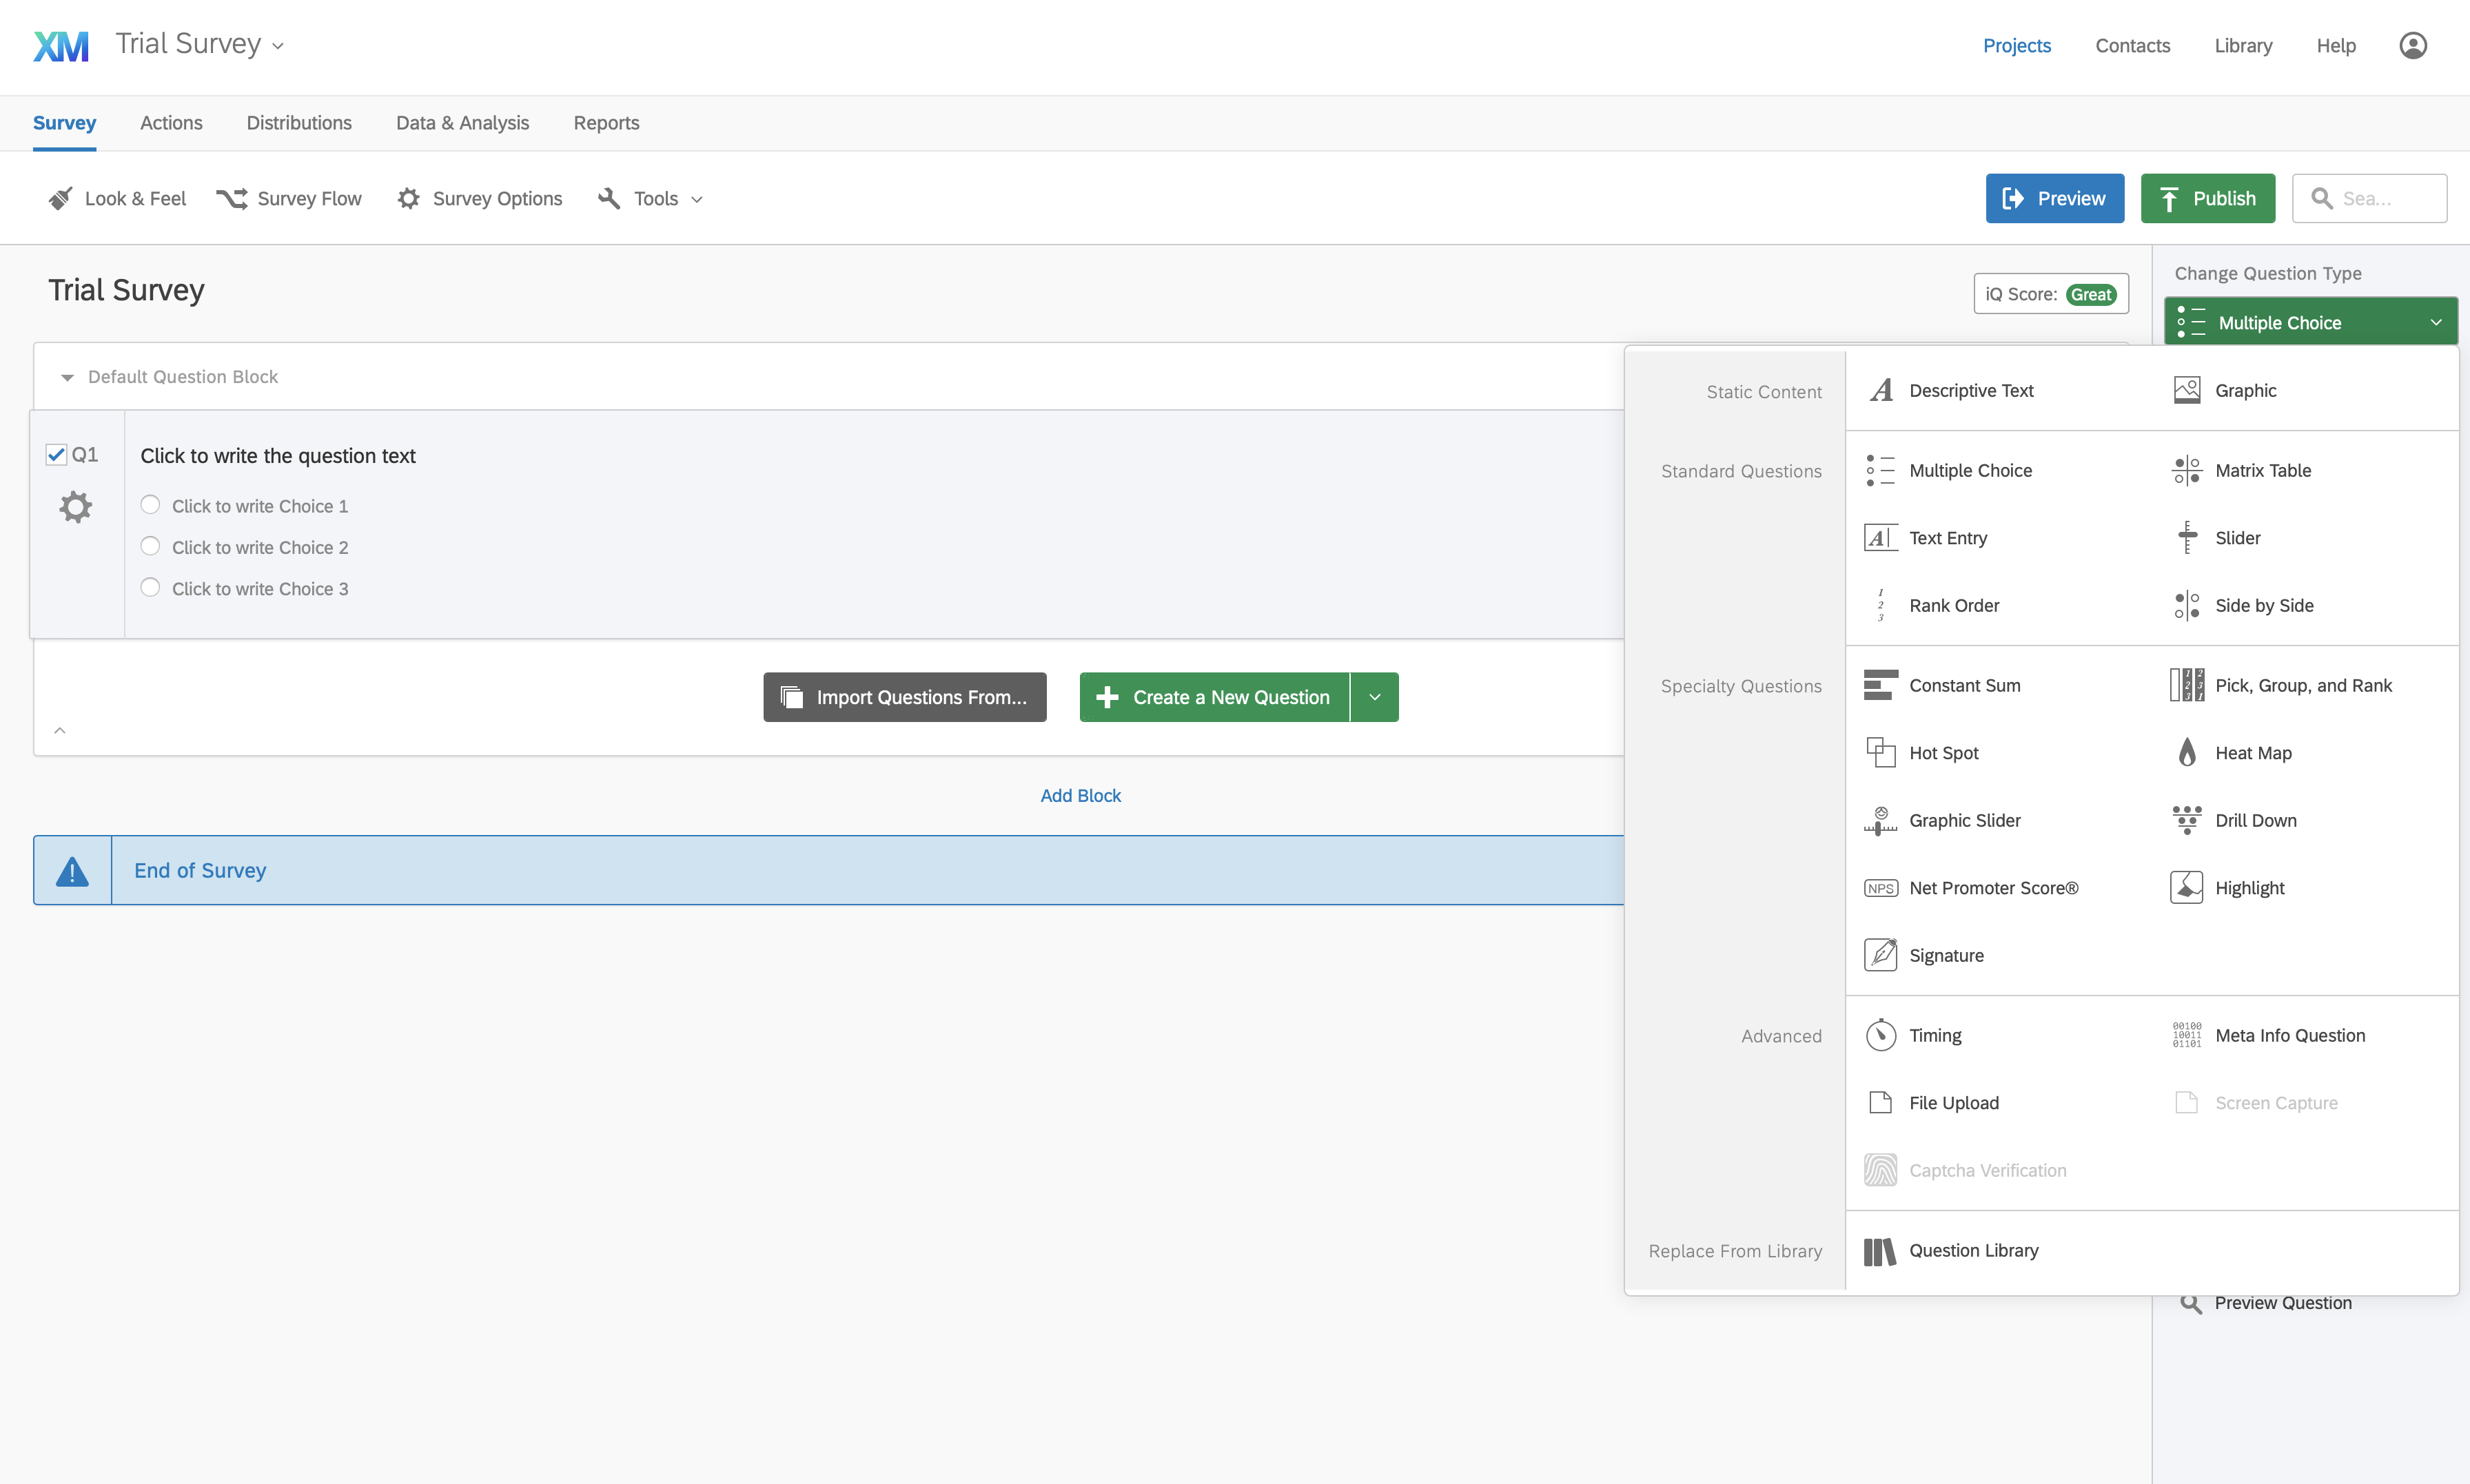
Task: Select the Graphic Slider icon
Action: point(1880,820)
